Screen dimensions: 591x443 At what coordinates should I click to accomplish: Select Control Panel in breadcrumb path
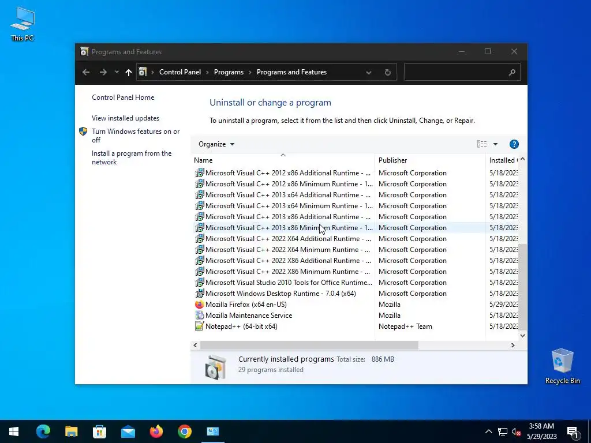pyautogui.click(x=180, y=72)
